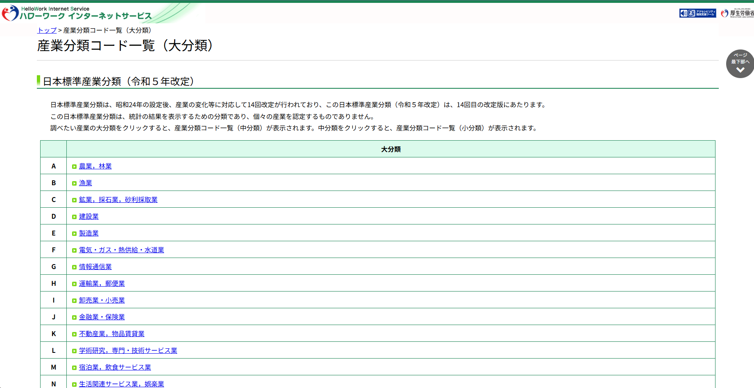Open 不動産業，物品賃貸業 link
The image size is (754, 388).
pyautogui.click(x=112, y=334)
